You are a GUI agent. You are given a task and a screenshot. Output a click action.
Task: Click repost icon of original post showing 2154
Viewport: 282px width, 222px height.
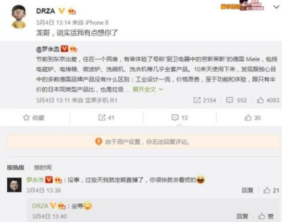click(197, 100)
